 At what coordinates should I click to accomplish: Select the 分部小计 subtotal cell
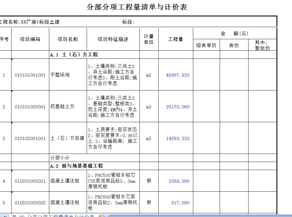(94, 158)
